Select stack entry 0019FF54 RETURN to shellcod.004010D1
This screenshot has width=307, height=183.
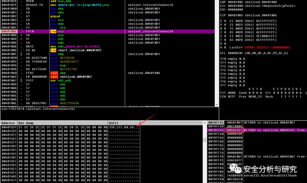click(x=257, y=123)
